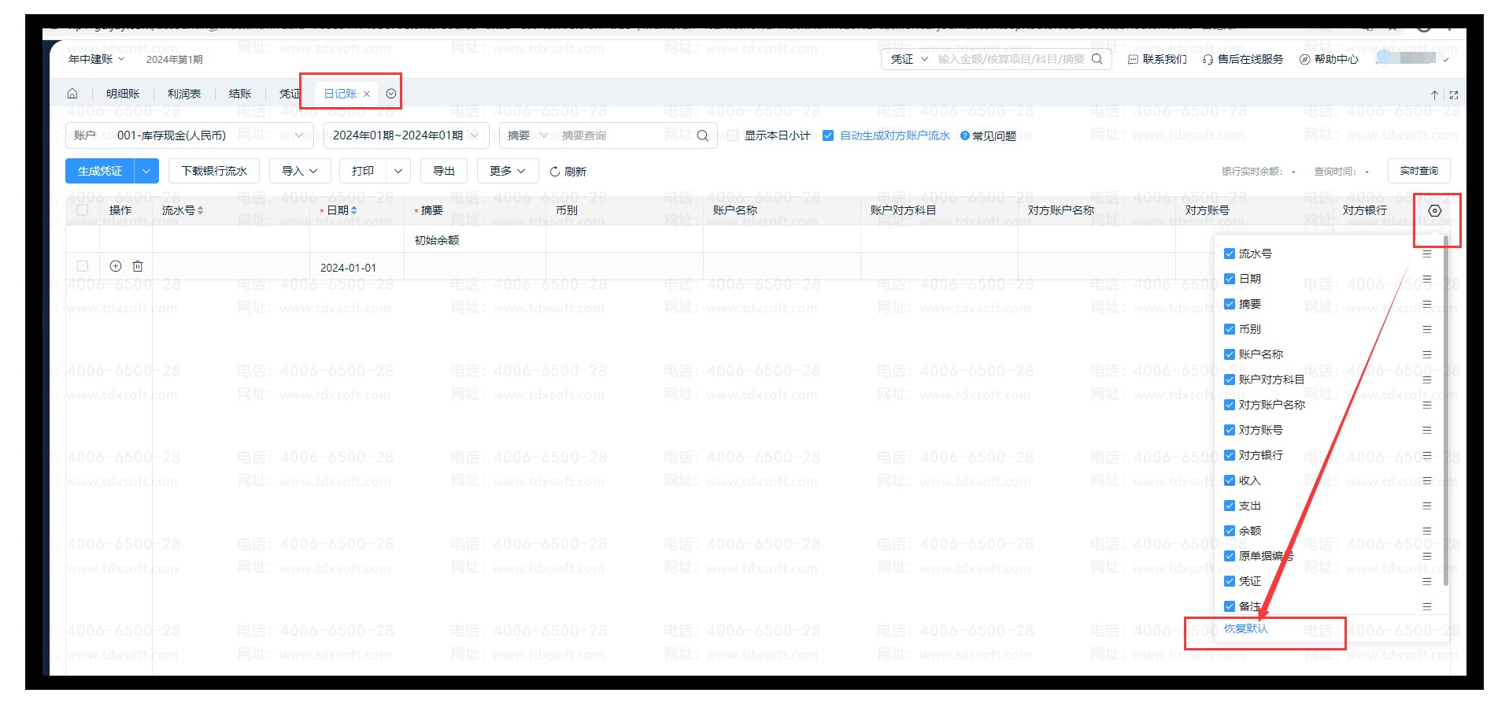Switch to the 明细账 tab
Viewport: 1509px width, 704px height.
click(123, 94)
